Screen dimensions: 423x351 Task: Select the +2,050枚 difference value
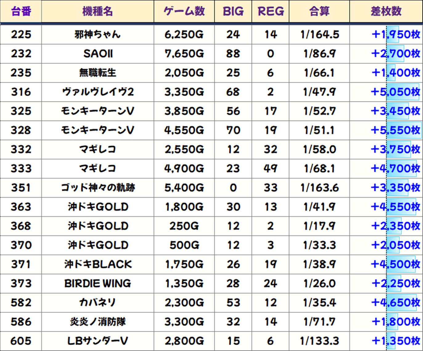[x=396, y=245]
